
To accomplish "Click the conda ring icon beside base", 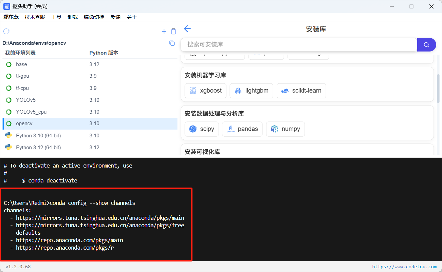I will point(9,64).
